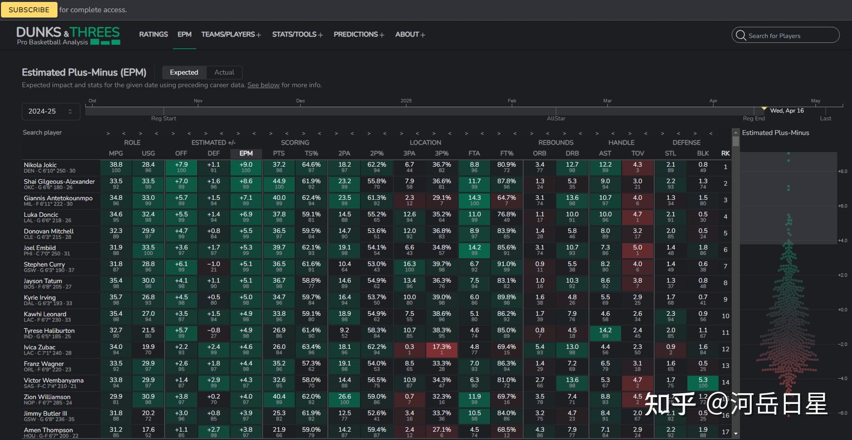The width and height of the screenshot is (852, 440).
Task: Click the greater-than filter arrow above MPG
Action: point(108,134)
